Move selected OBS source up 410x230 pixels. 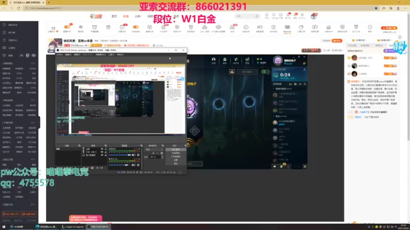point(97,168)
